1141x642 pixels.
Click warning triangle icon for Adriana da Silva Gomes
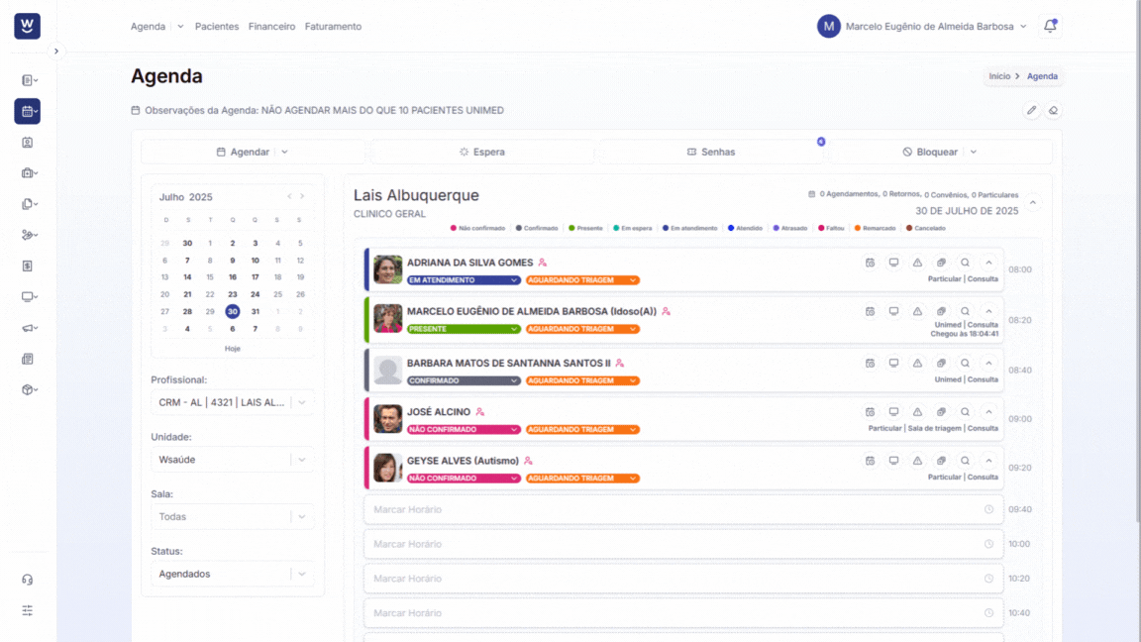click(x=917, y=263)
